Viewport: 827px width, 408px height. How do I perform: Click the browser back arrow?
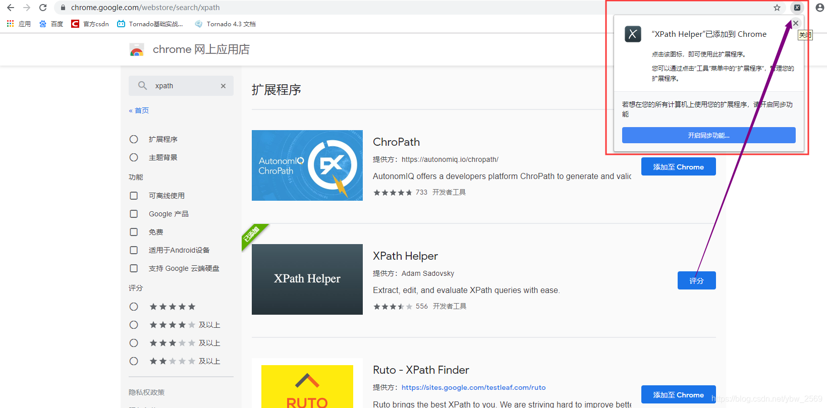pos(11,8)
